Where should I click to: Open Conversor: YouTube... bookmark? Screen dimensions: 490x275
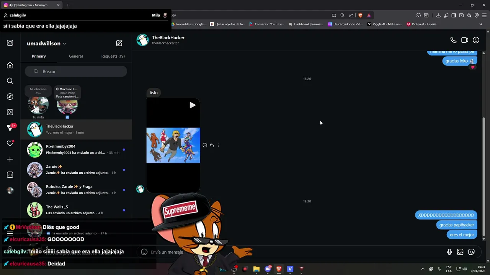[x=266, y=24]
